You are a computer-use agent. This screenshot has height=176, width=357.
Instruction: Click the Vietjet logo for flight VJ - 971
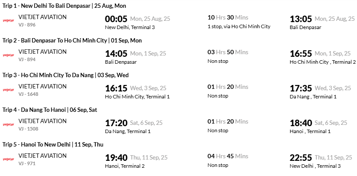(x=8, y=160)
